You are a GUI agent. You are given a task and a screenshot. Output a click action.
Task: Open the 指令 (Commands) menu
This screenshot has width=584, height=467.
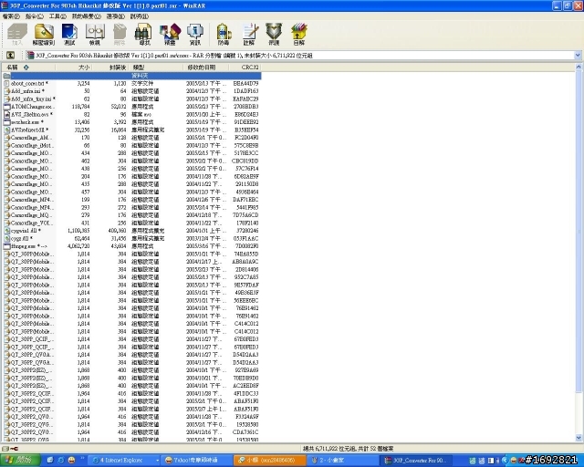point(35,16)
